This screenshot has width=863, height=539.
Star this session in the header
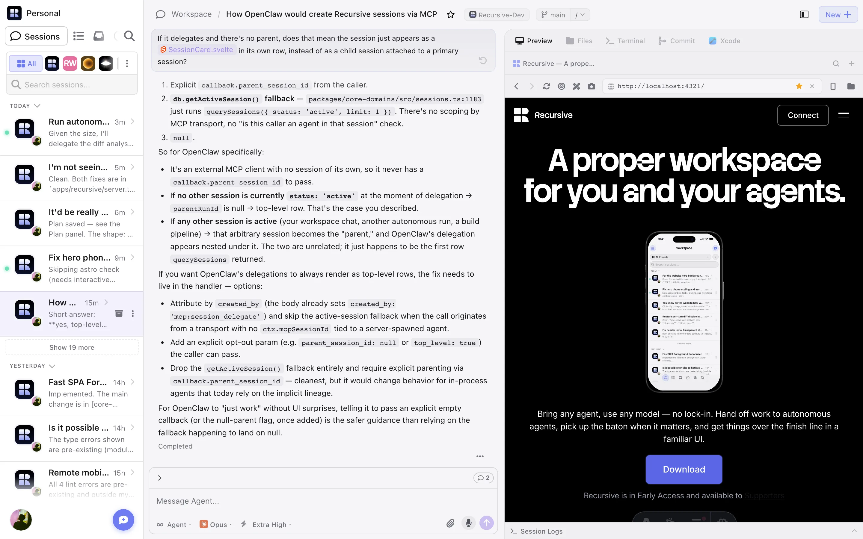(x=451, y=15)
